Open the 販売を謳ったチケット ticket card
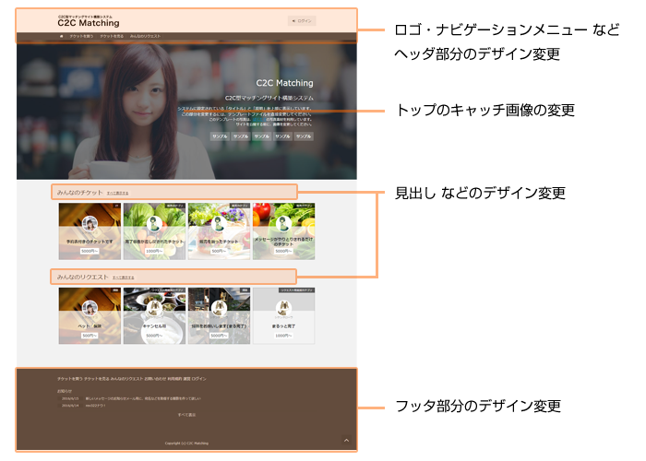646x461 pixels. [220, 231]
